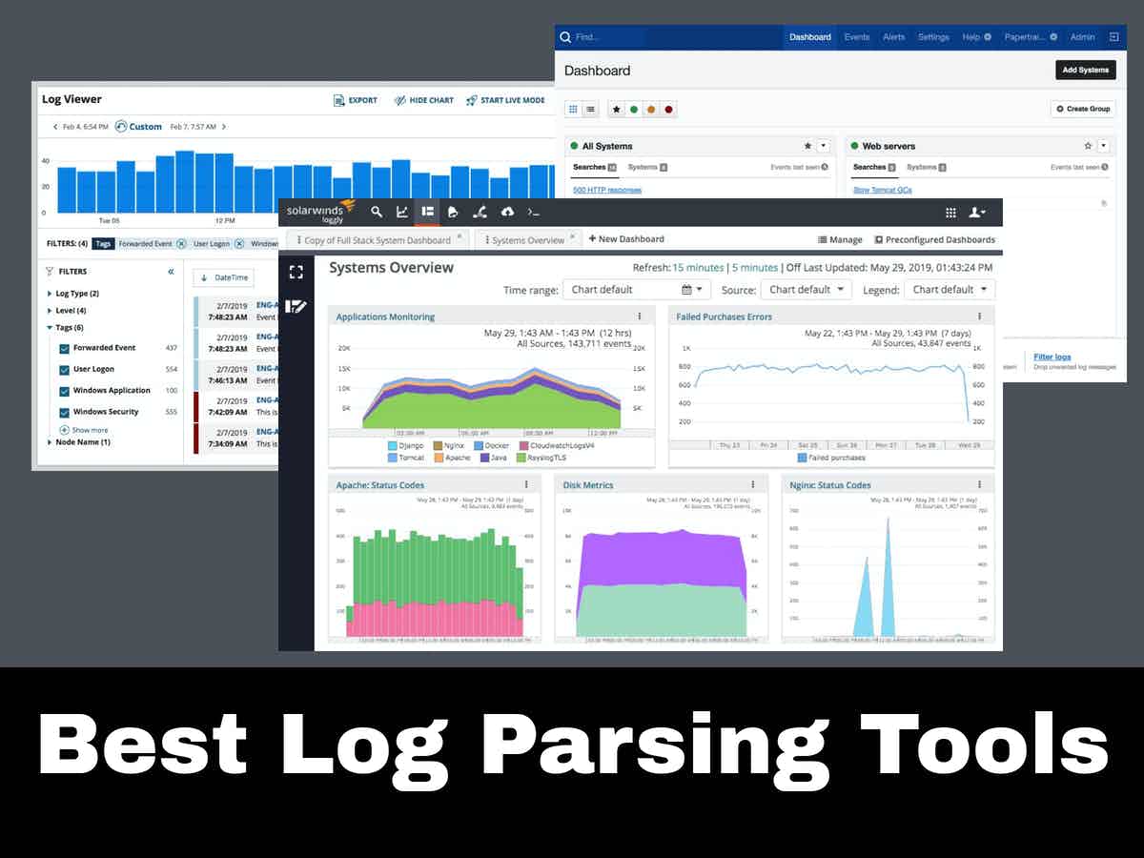Open the Loggly trends line-chart icon
The image size is (1144, 858).
click(402, 212)
